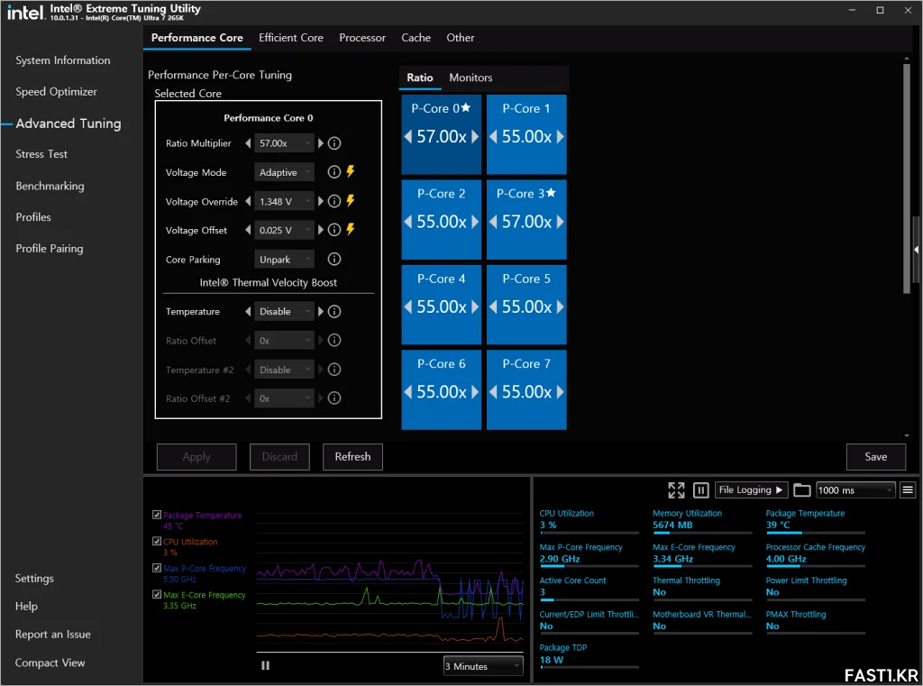923x686 pixels.
Task: Open the monitor list menu icon
Action: [x=908, y=489]
